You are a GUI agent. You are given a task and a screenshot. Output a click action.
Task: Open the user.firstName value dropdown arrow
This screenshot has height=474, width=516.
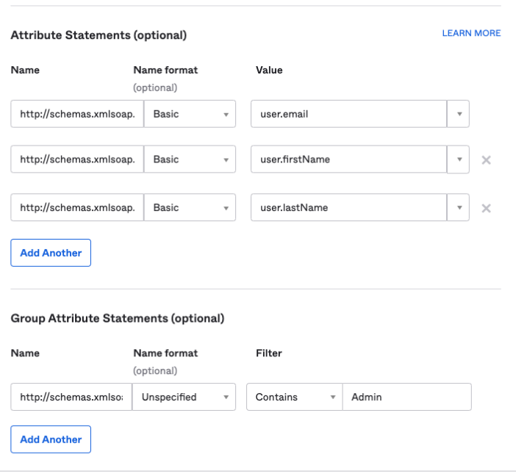[x=459, y=159]
